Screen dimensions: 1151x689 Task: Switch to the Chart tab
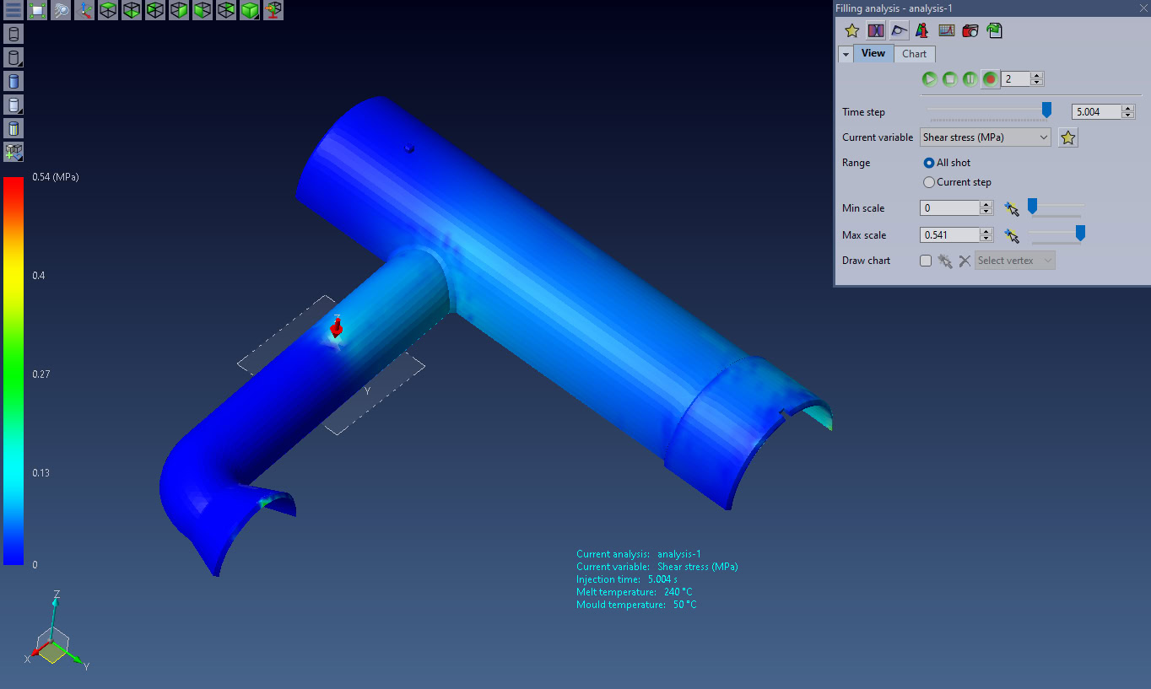(x=914, y=54)
